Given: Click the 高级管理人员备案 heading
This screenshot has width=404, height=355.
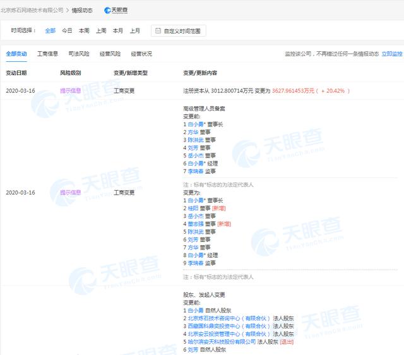Looking at the screenshot, I should (204, 109).
